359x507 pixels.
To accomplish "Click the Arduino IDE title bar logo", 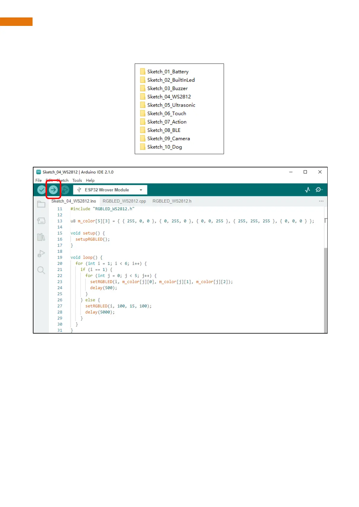I will [39, 172].
